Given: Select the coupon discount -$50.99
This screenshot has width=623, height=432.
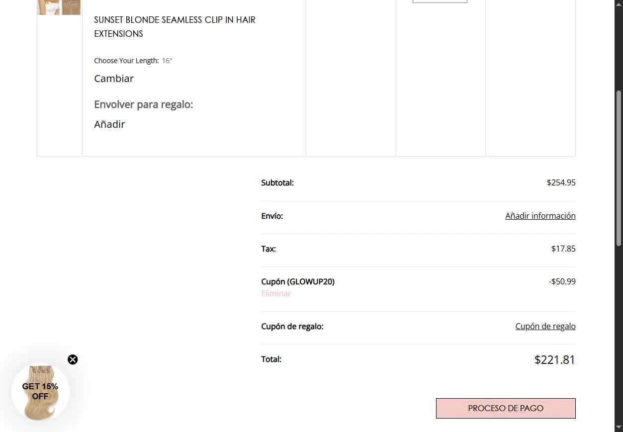Looking at the screenshot, I should [x=562, y=281].
